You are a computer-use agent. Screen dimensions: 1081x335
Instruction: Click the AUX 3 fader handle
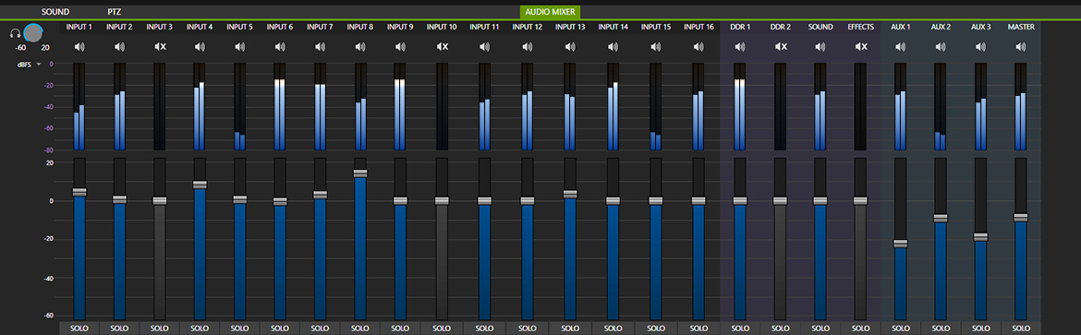pos(980,236)
